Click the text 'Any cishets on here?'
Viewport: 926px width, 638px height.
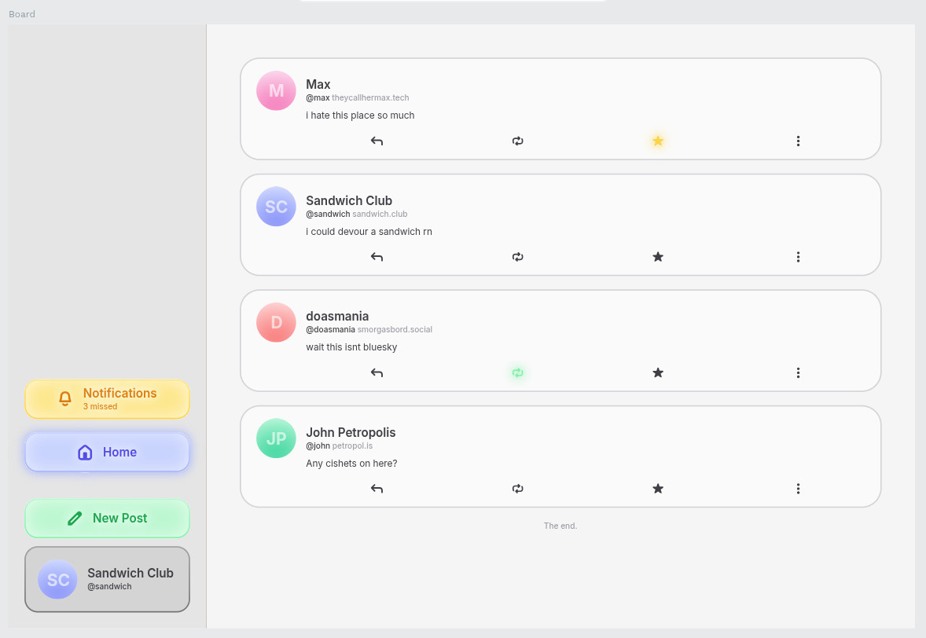[351, 464]
